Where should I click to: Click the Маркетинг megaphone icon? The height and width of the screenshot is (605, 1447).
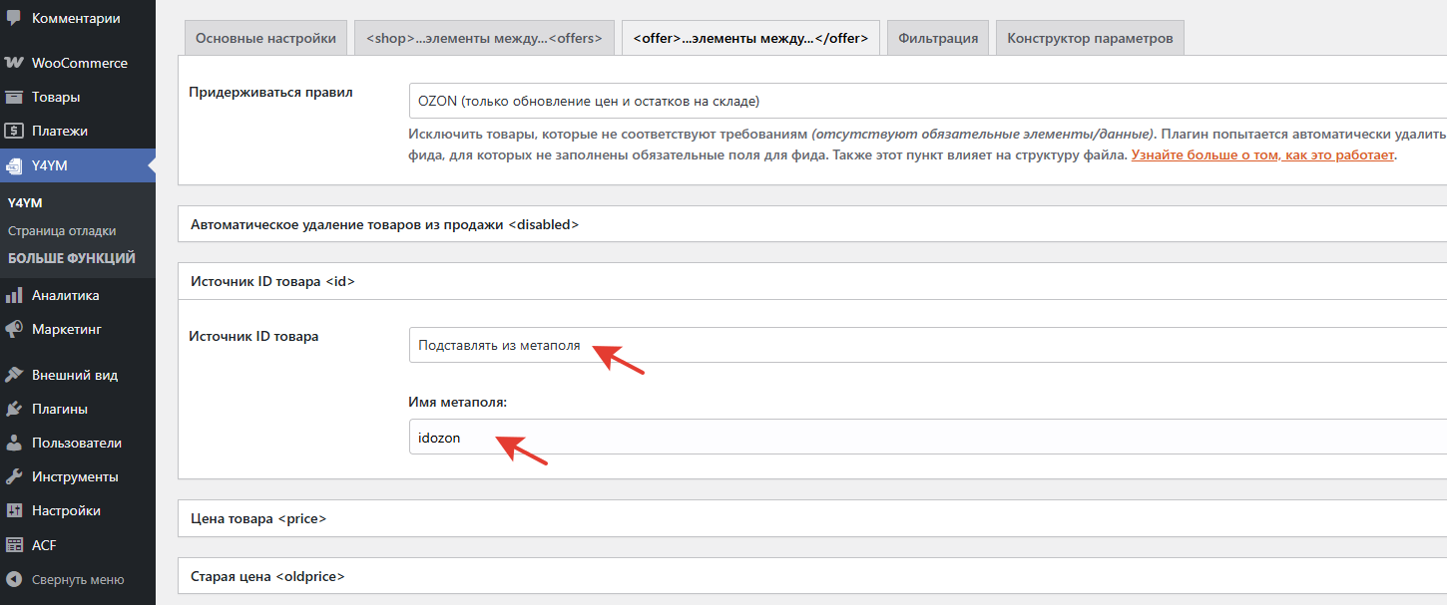click(14, 329)
